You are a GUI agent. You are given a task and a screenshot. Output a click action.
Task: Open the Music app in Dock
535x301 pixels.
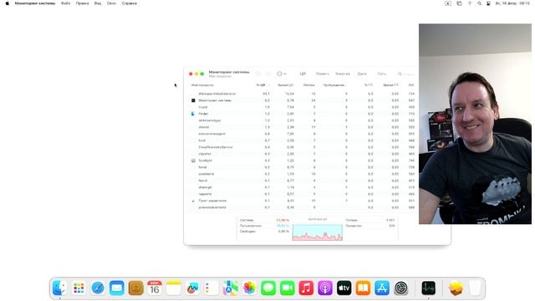click(306, 288)
